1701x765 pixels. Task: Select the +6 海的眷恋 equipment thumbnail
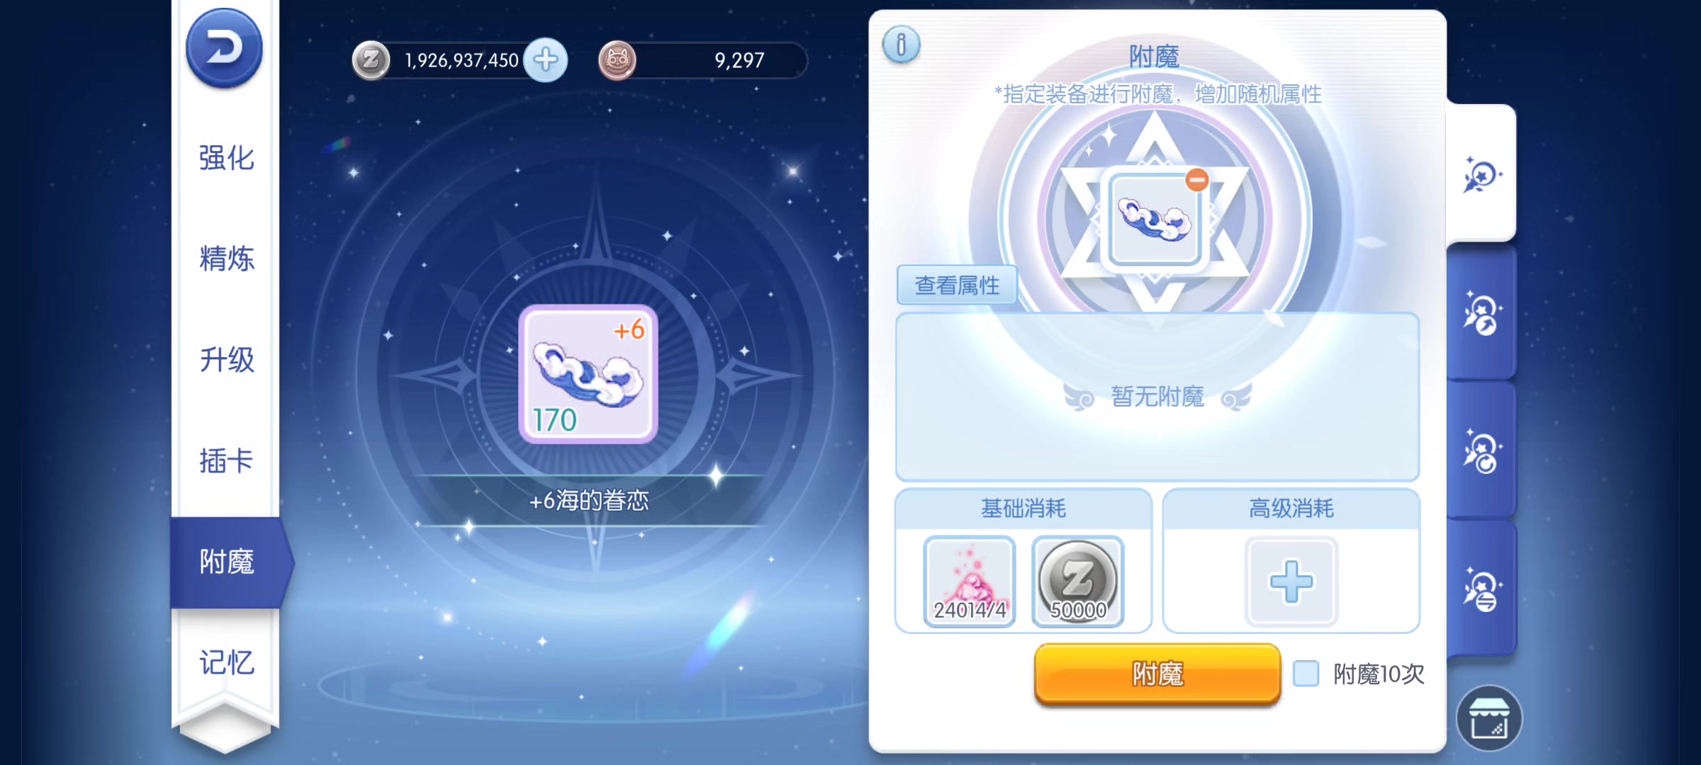pos(588,374)
